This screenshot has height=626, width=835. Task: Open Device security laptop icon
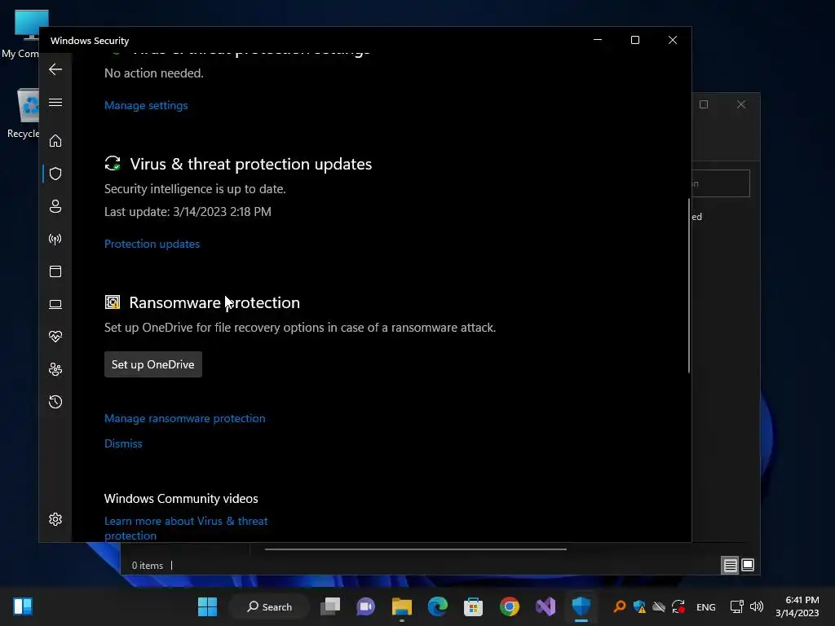55,304
